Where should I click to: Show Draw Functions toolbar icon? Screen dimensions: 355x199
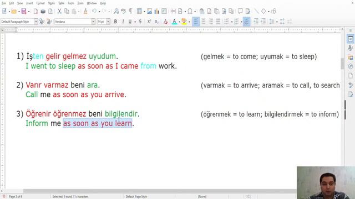(273, 11)
